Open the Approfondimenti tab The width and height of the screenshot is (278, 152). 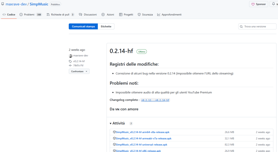click(x=169, y=15)
